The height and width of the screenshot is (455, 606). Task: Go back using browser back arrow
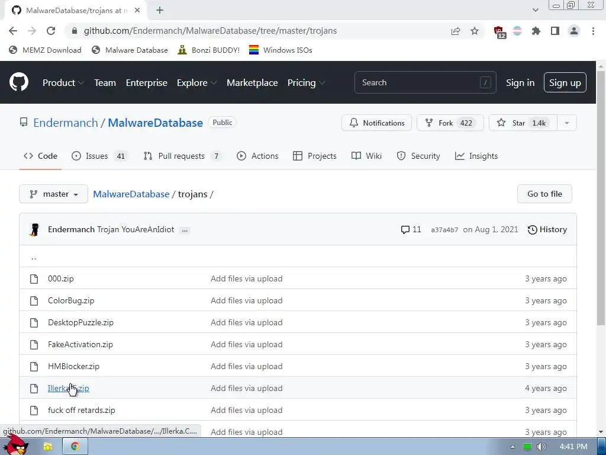tap(13, 31)
